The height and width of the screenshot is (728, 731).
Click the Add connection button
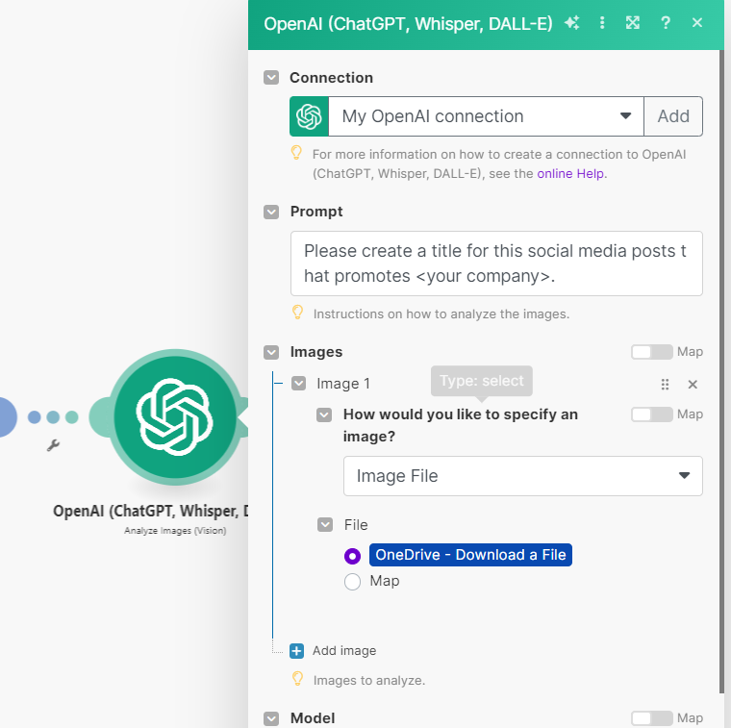673,116
